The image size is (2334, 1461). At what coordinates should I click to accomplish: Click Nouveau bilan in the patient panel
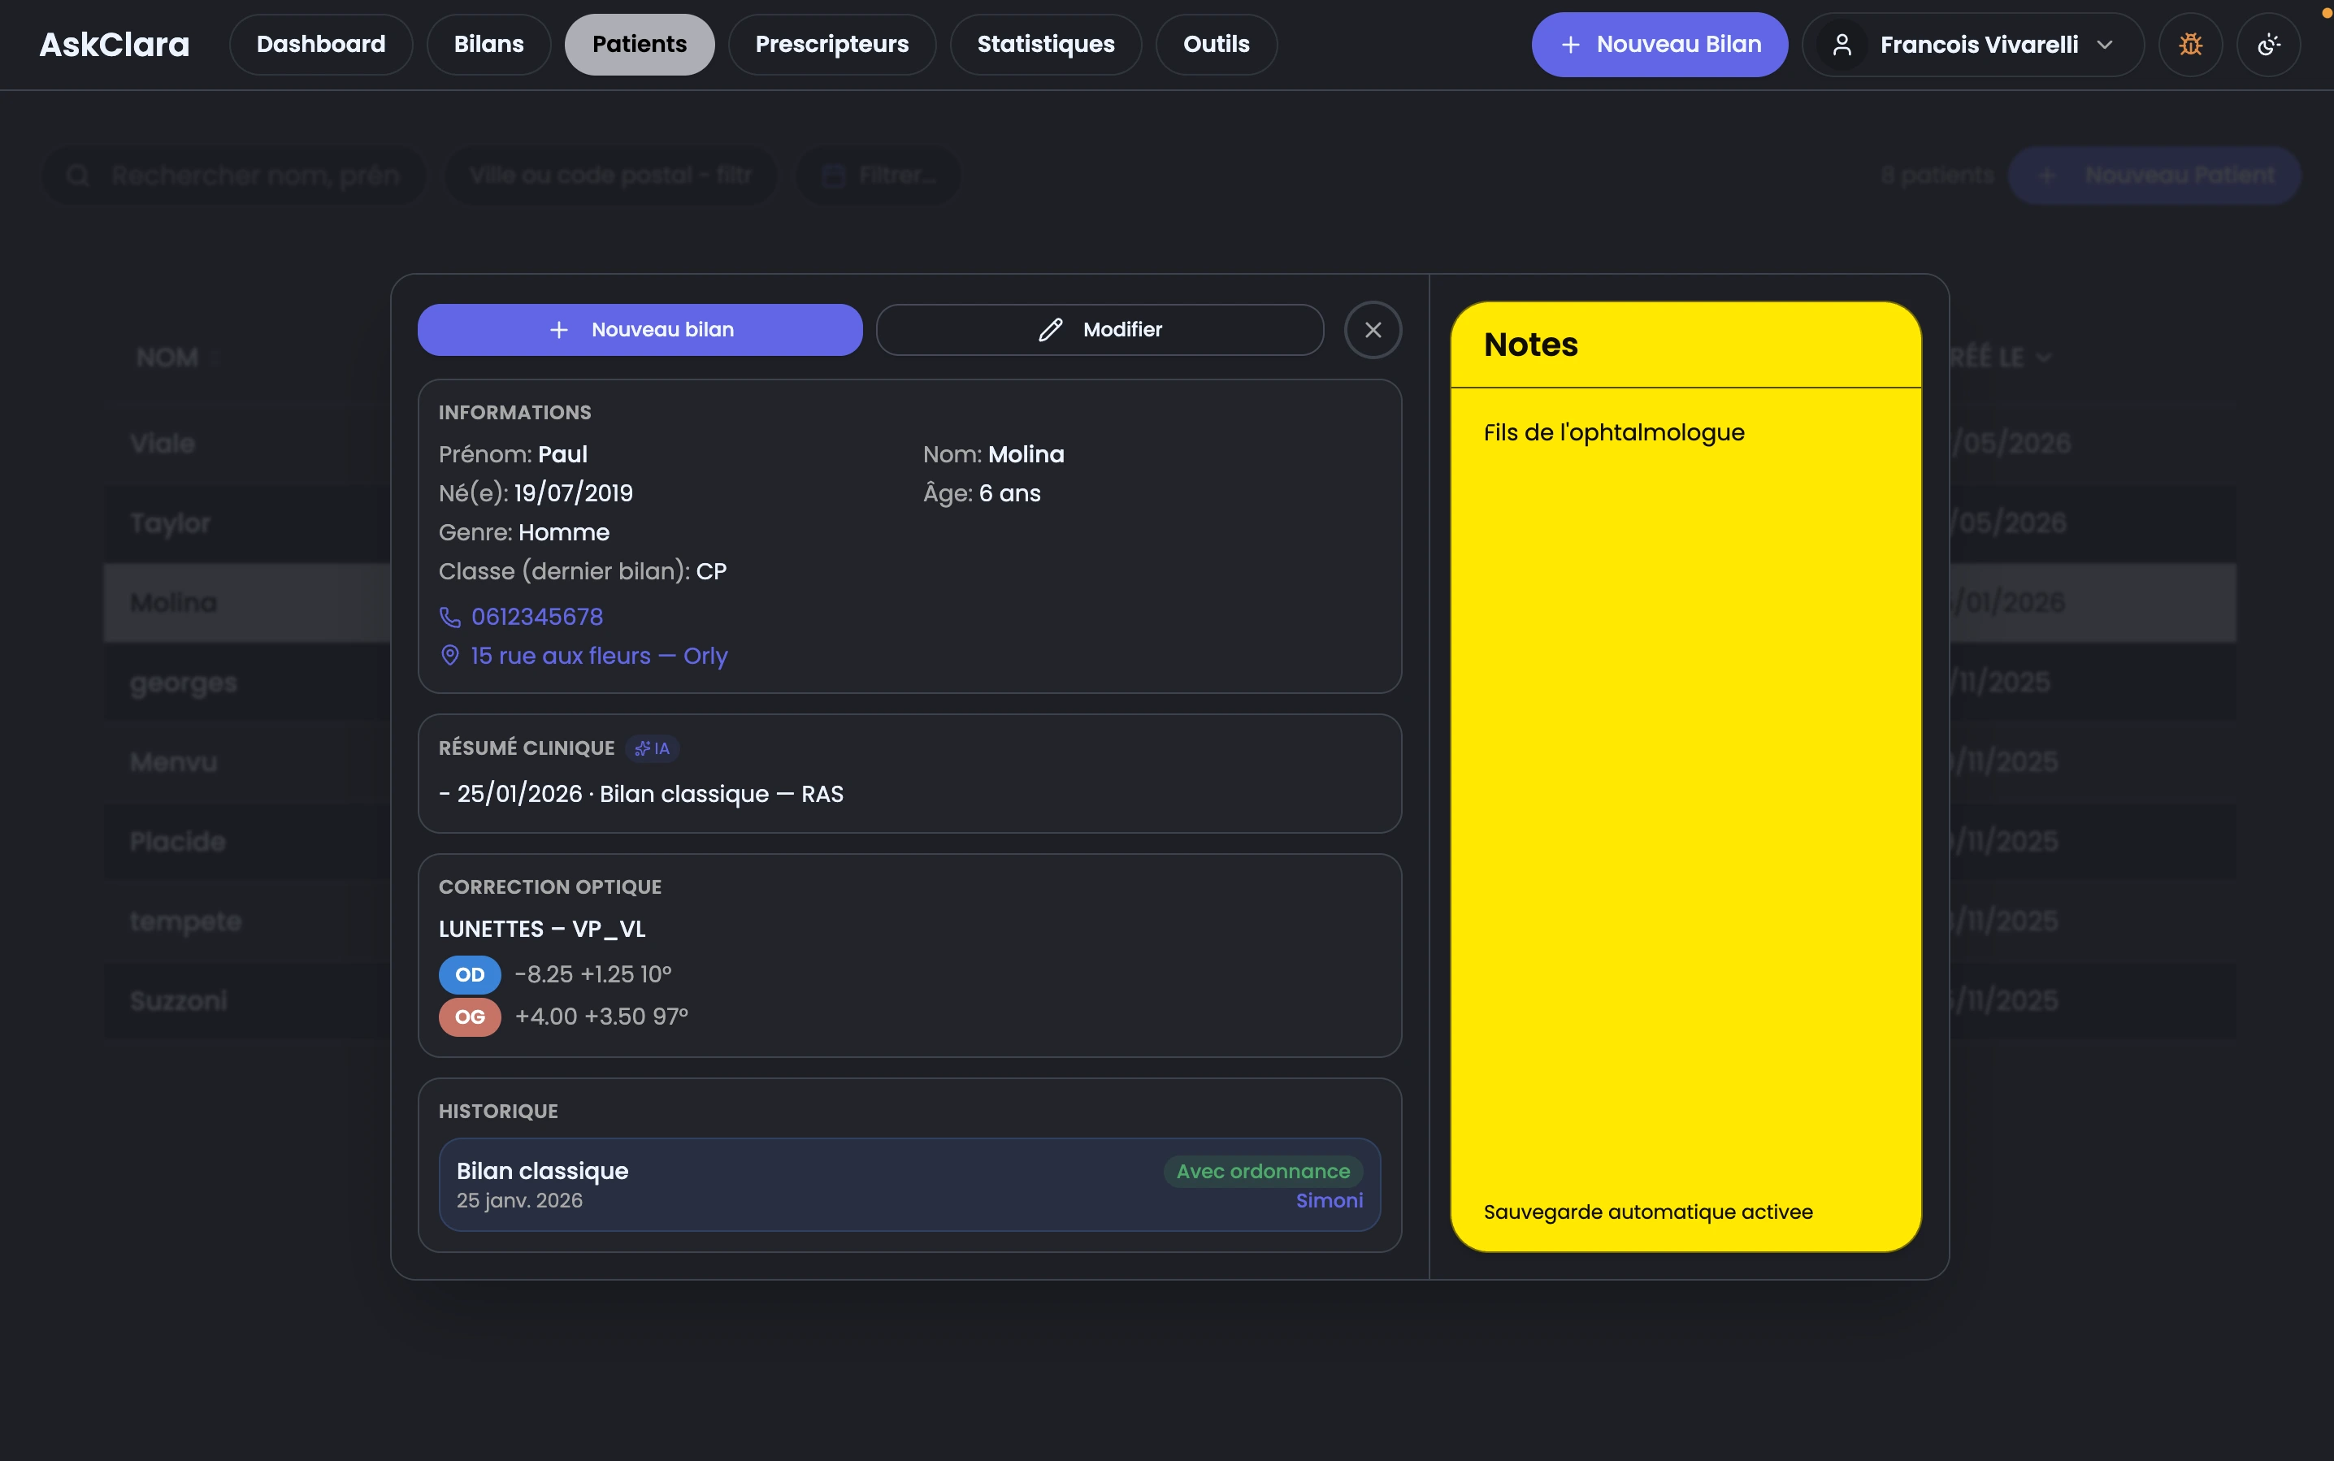640,330
